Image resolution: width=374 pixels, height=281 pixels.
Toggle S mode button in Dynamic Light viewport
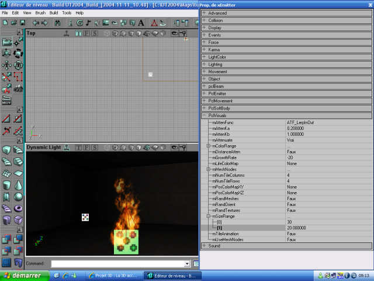point(95,148)
